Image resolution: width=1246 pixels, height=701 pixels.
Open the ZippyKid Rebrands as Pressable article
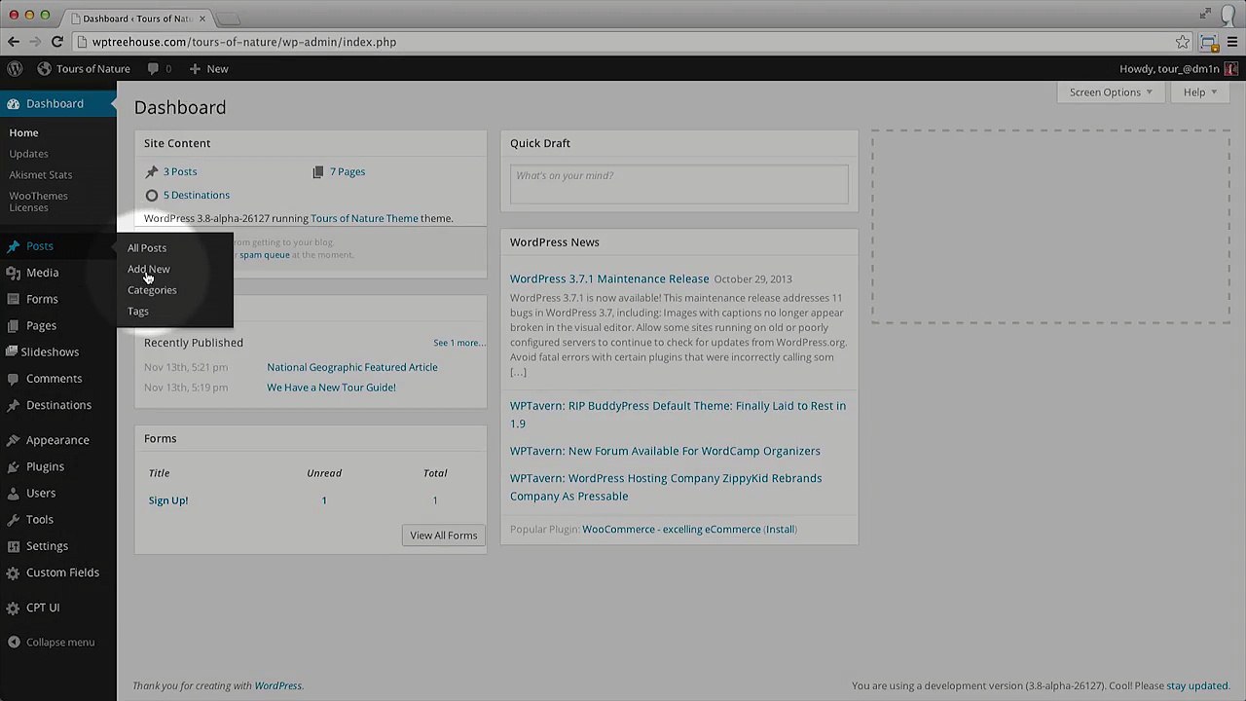[x=666, y=487]
